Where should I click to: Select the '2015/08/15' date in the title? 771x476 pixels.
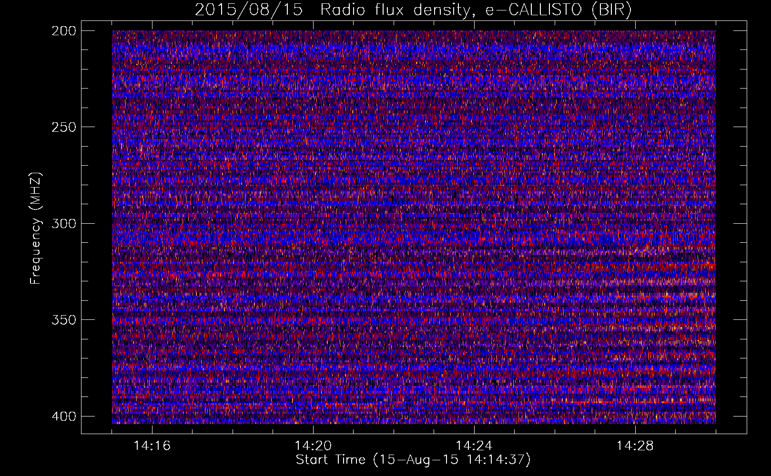coord(249,10)
